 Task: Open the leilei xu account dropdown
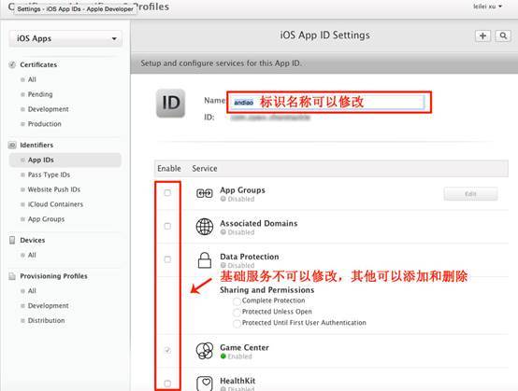(487, 7)
